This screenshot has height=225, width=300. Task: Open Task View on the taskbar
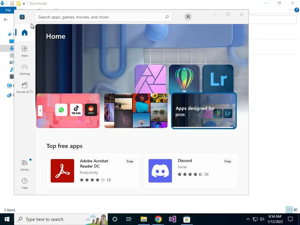tap(129, 219)
